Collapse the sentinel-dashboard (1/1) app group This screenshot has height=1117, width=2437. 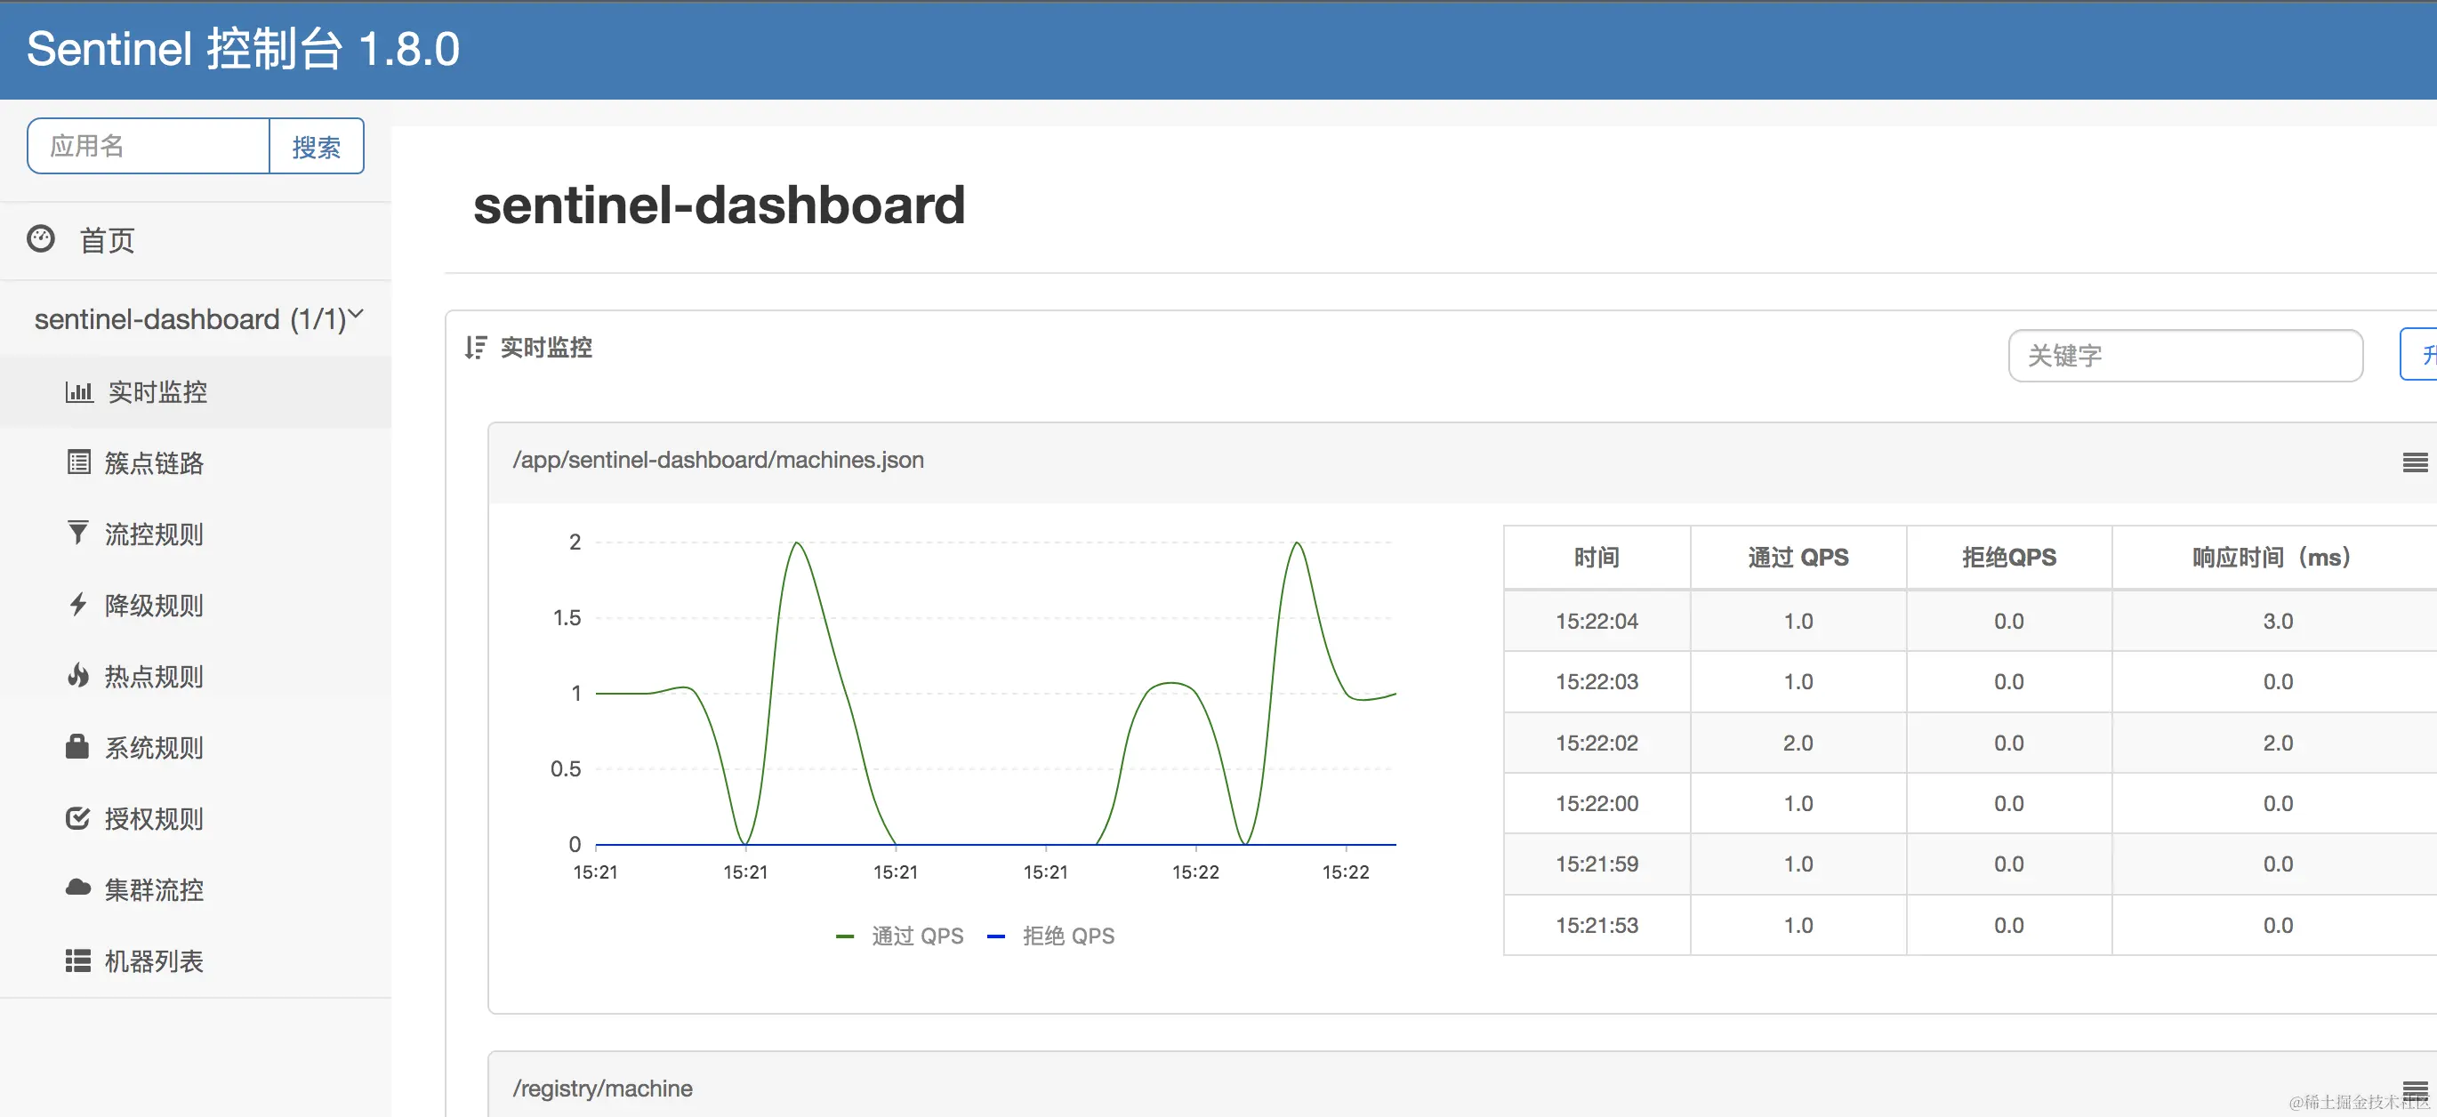tap(198, 318)
